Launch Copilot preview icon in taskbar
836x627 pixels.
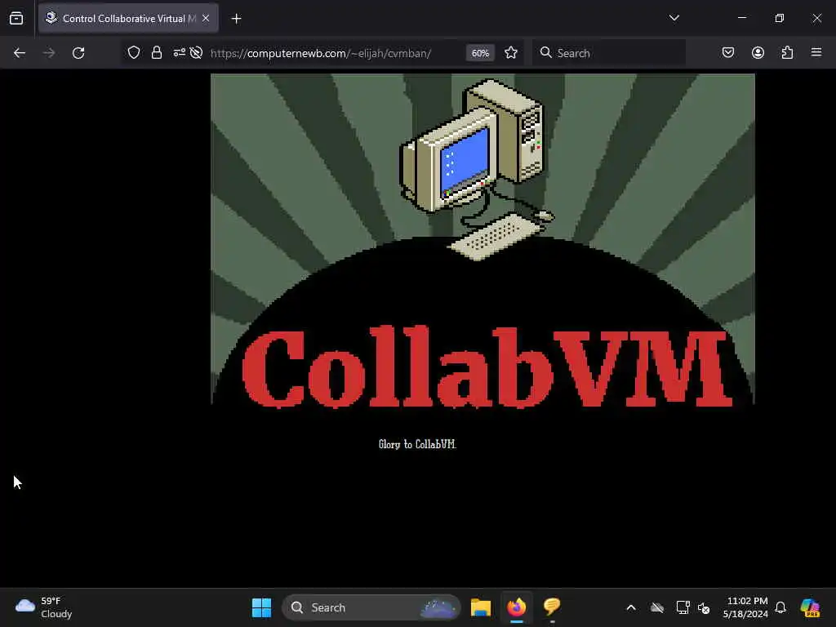click(x=810, y=607)
